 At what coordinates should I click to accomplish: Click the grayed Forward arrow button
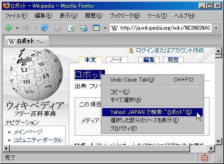(x=26, y=28)
